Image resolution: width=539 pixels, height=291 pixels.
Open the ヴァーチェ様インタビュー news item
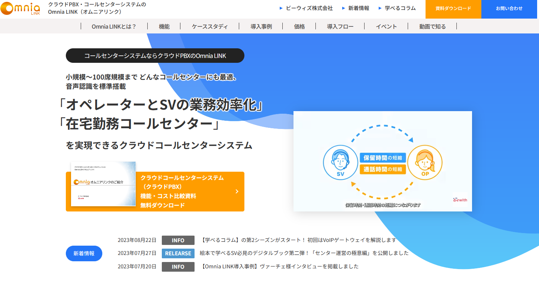point(280,266)
